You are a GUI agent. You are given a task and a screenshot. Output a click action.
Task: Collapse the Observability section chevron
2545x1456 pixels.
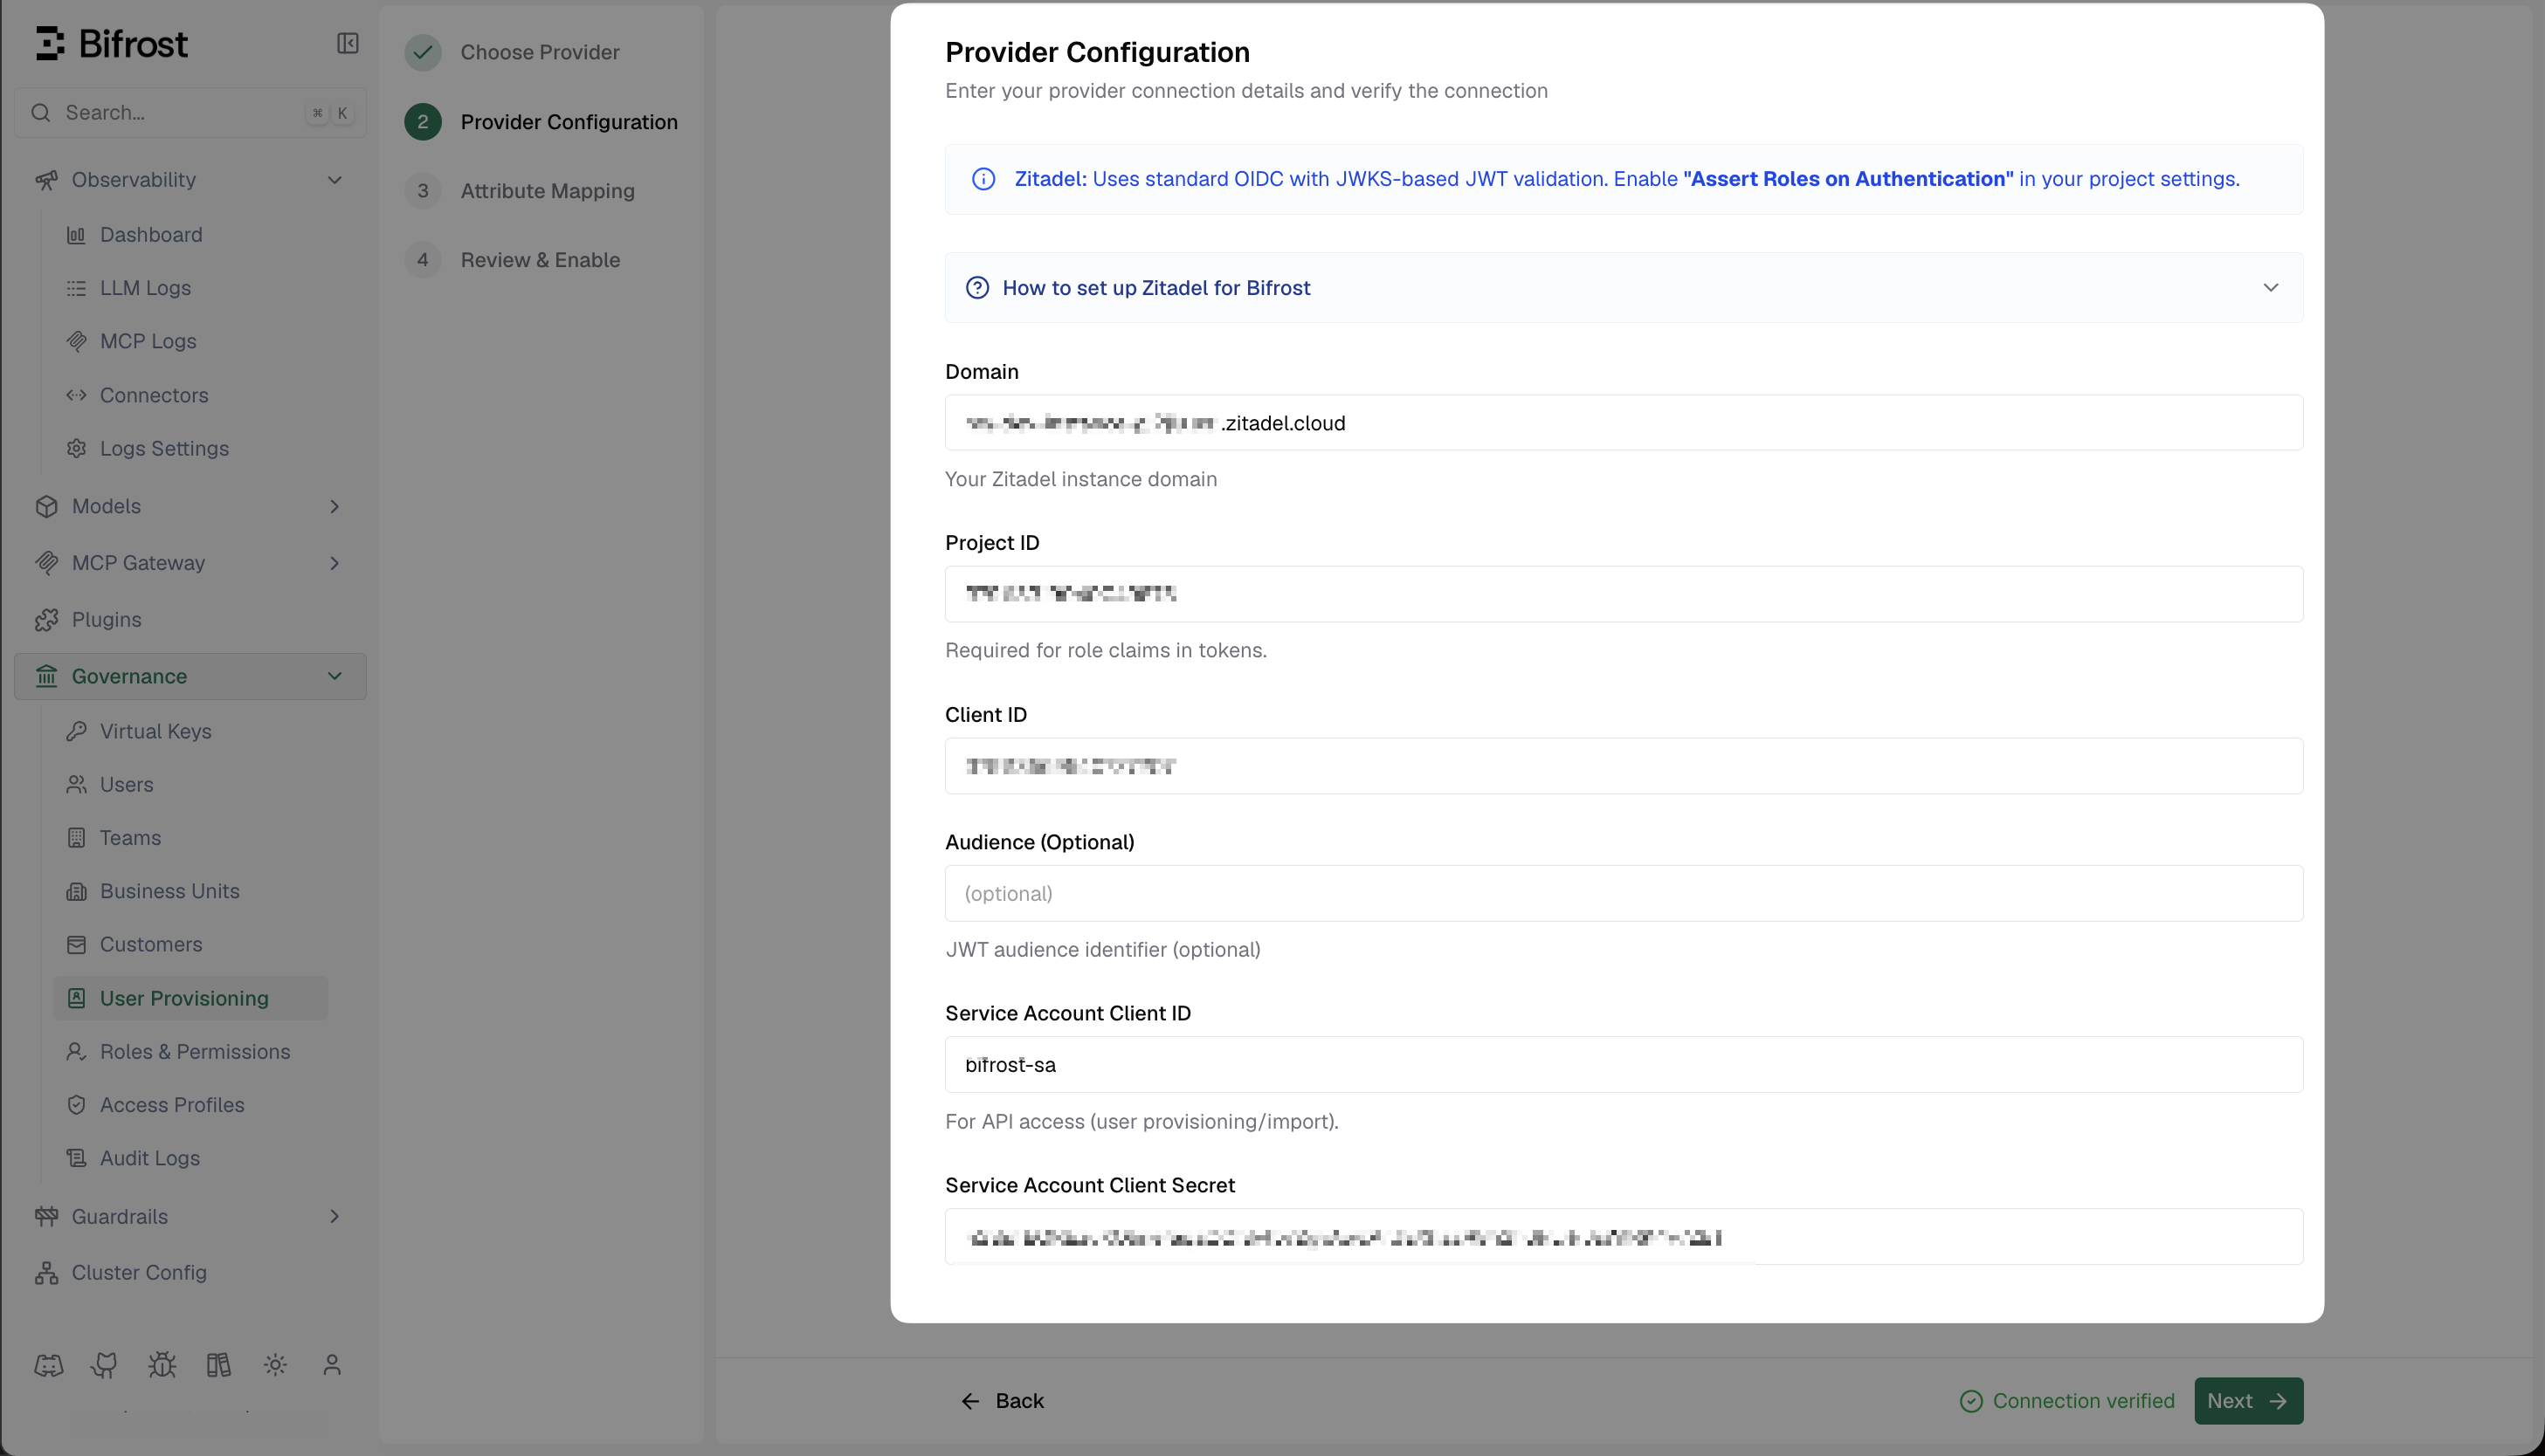coord(335,180)
